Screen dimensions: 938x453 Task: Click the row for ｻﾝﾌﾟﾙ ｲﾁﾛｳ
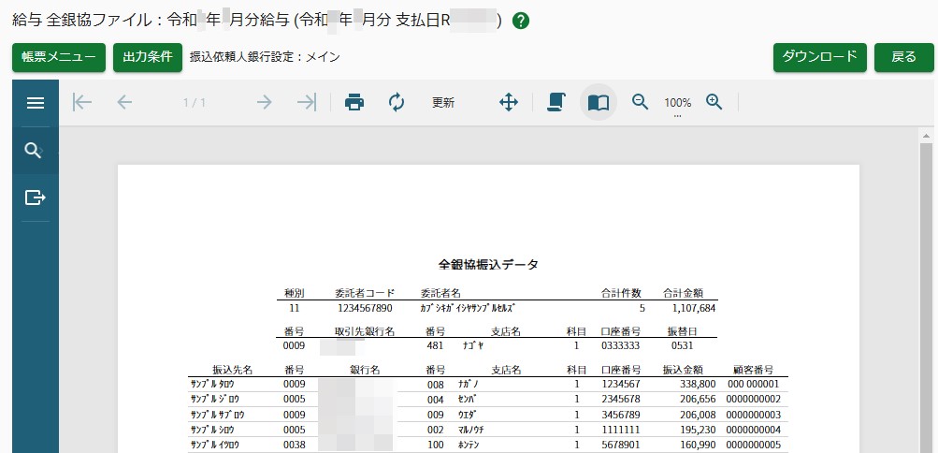(x=487, y=446)
